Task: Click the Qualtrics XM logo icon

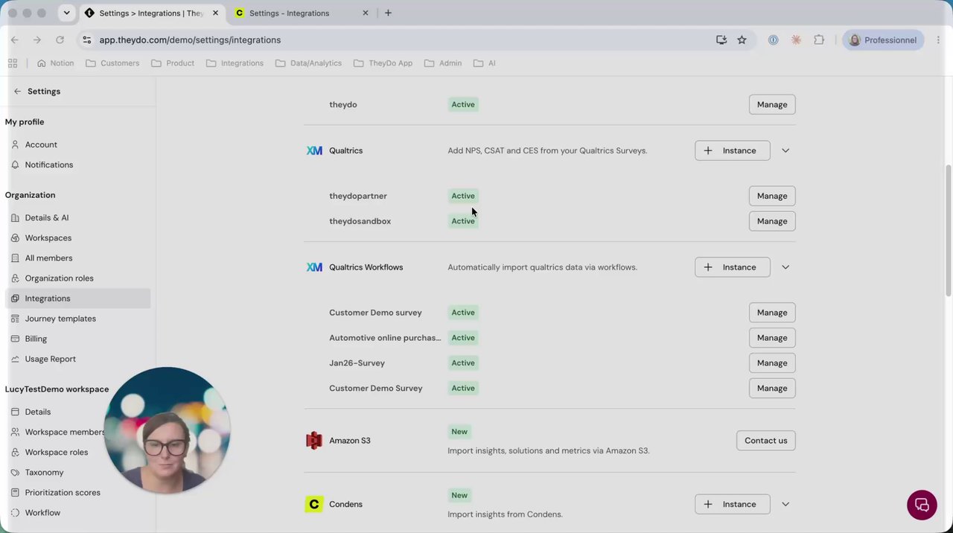Action: (314, 150)
